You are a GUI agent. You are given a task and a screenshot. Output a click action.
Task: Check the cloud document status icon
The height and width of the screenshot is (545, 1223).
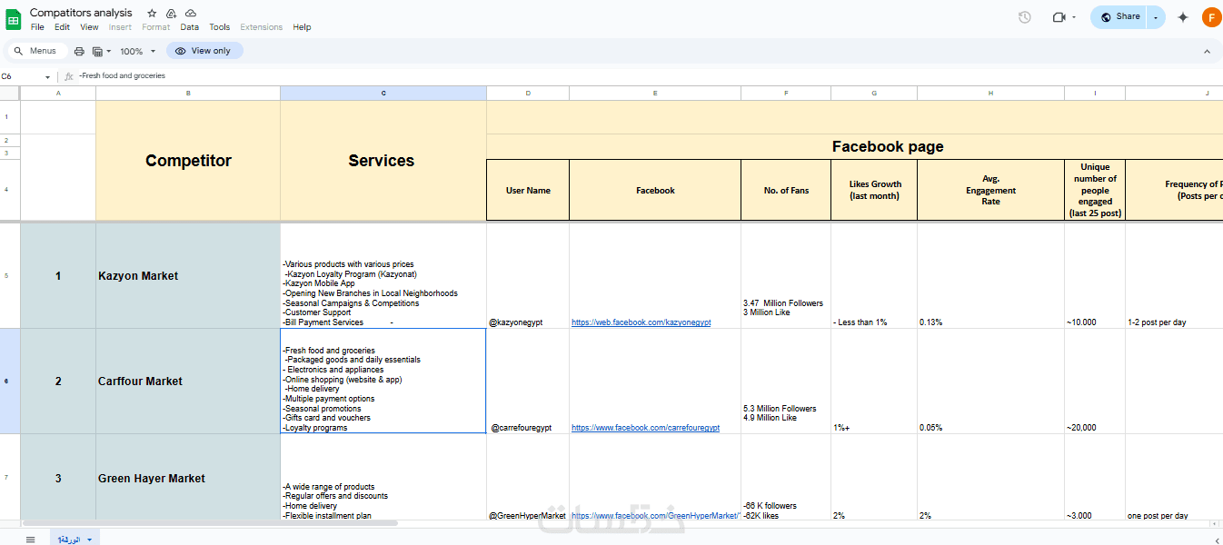190,13
